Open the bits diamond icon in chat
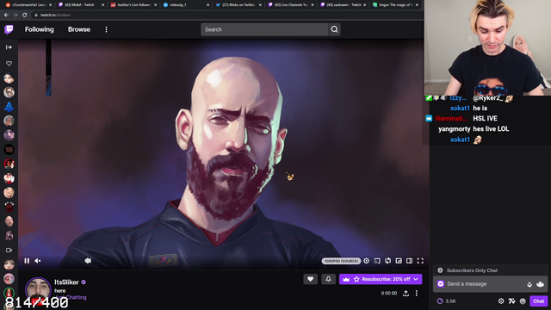The image size is (551, 310). pyautogui.click(x=529, y=284)
